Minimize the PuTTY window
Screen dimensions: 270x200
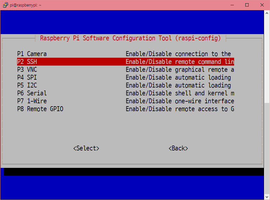(x=232, y=5)
